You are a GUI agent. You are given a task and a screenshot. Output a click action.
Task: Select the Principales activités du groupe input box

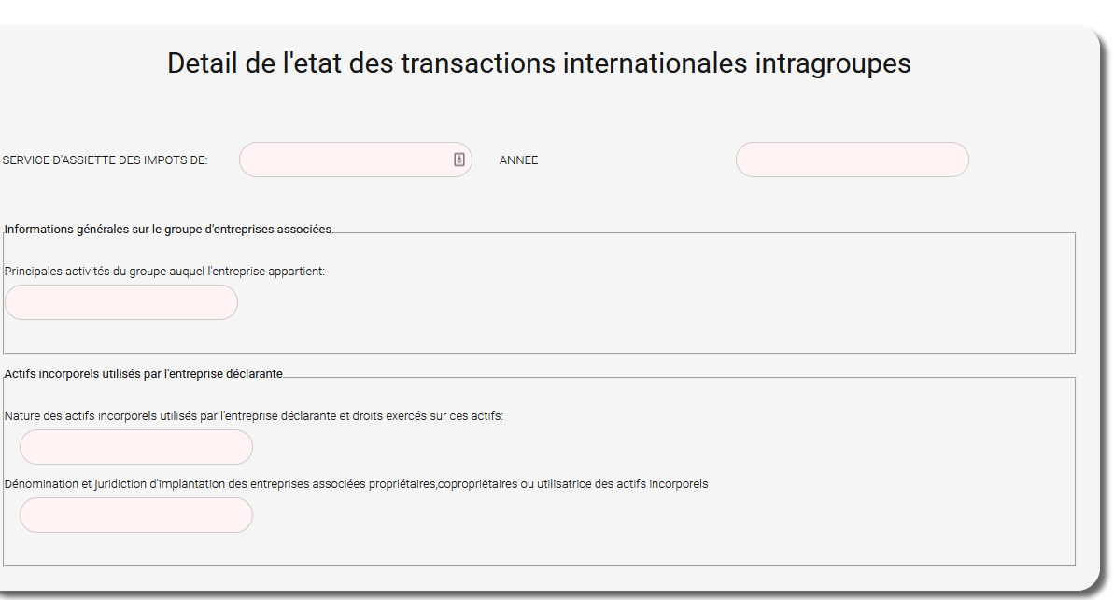coord(121,302)
